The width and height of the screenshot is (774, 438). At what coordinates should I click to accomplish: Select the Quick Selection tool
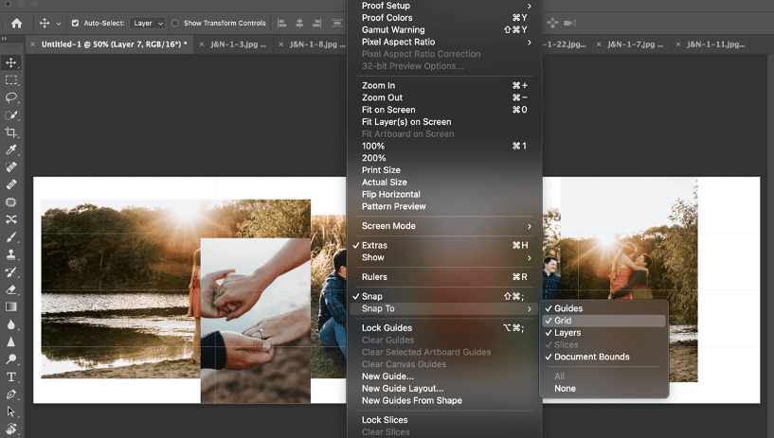(10, 115)
